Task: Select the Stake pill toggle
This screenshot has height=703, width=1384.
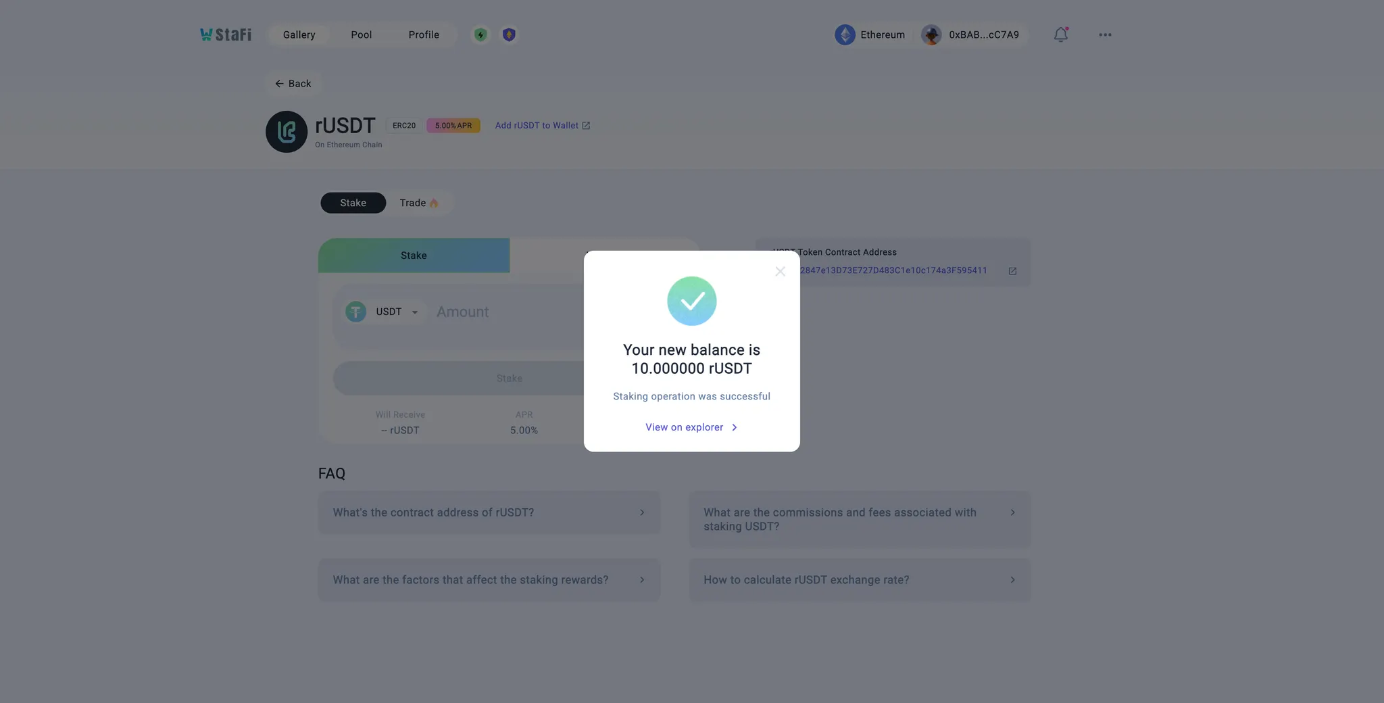Action: (x=353, y=203)
